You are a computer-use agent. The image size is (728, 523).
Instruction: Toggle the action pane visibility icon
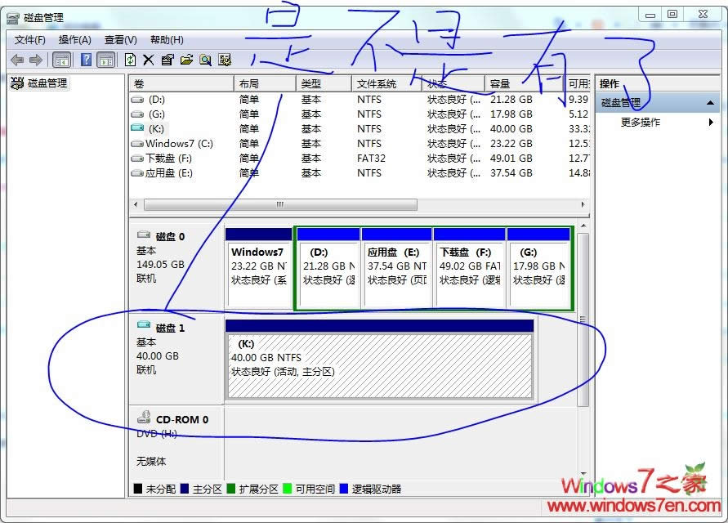tap(107, 59)
